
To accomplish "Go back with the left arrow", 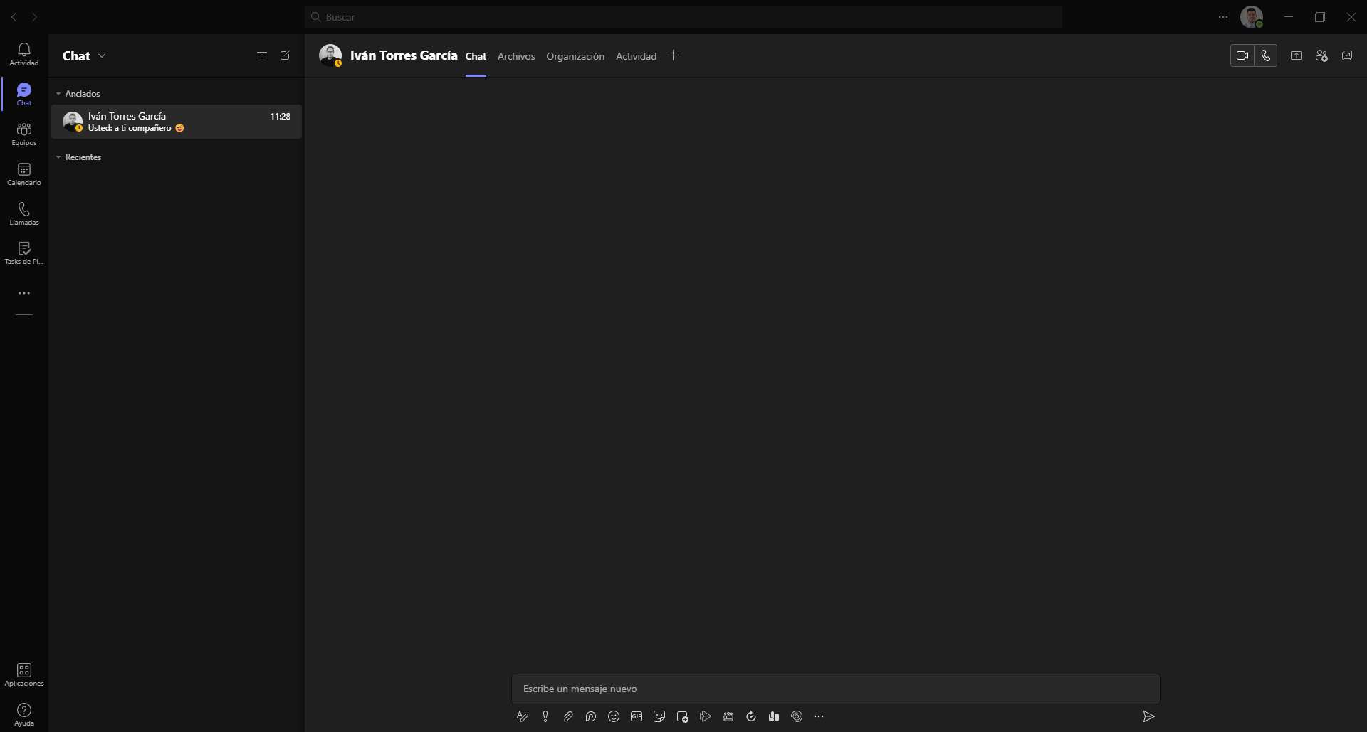I will pos(14,17).
